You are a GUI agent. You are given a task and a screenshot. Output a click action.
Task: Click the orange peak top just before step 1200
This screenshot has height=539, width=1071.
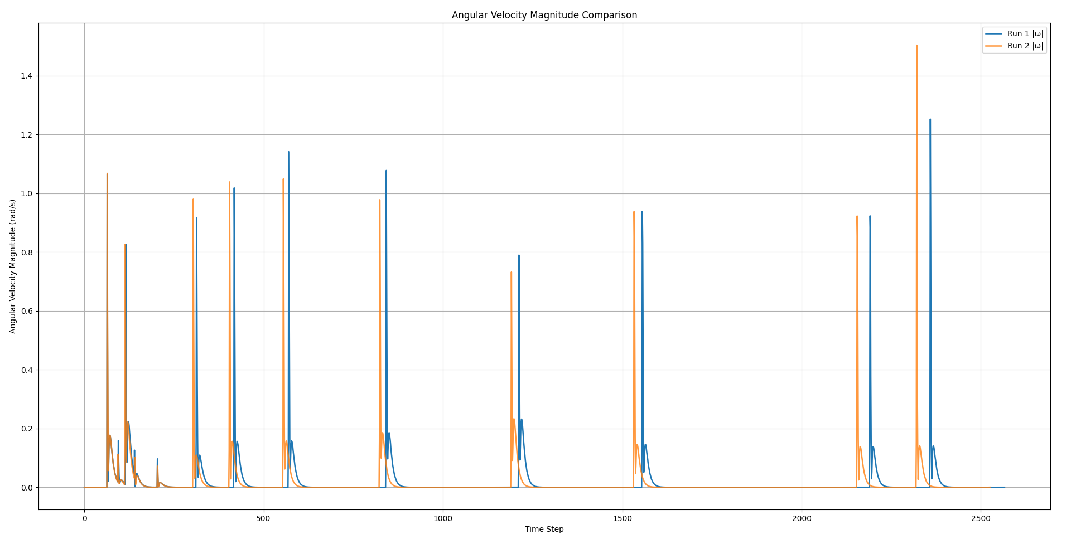click(x=511, y=273)
